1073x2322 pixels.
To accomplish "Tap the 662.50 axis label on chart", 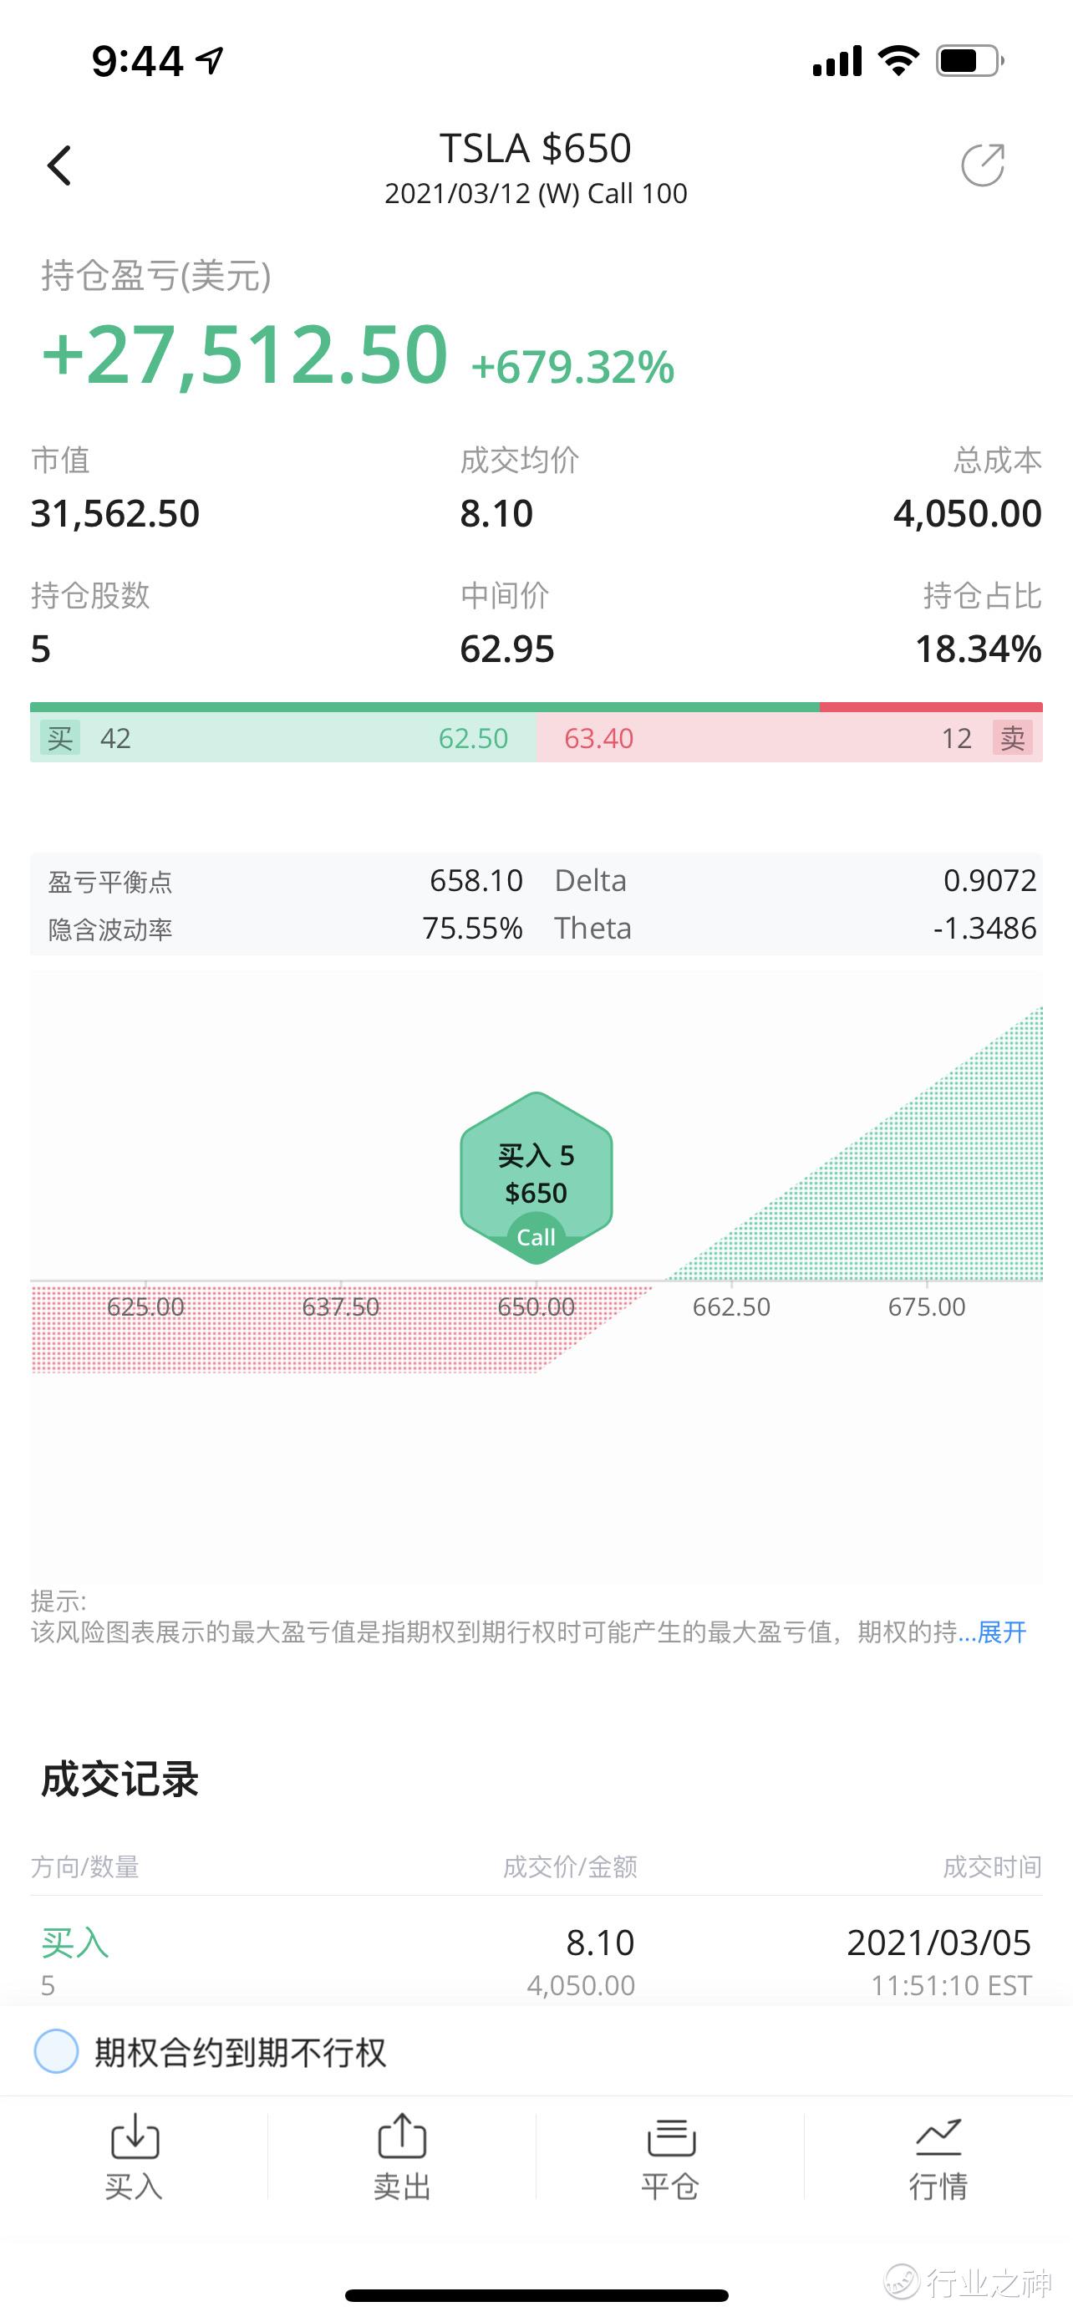I will 731,1306.
